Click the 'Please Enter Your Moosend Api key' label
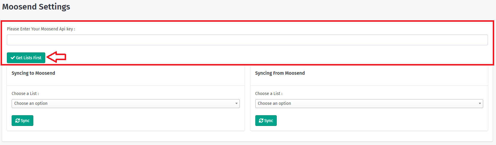 [41, 29]
